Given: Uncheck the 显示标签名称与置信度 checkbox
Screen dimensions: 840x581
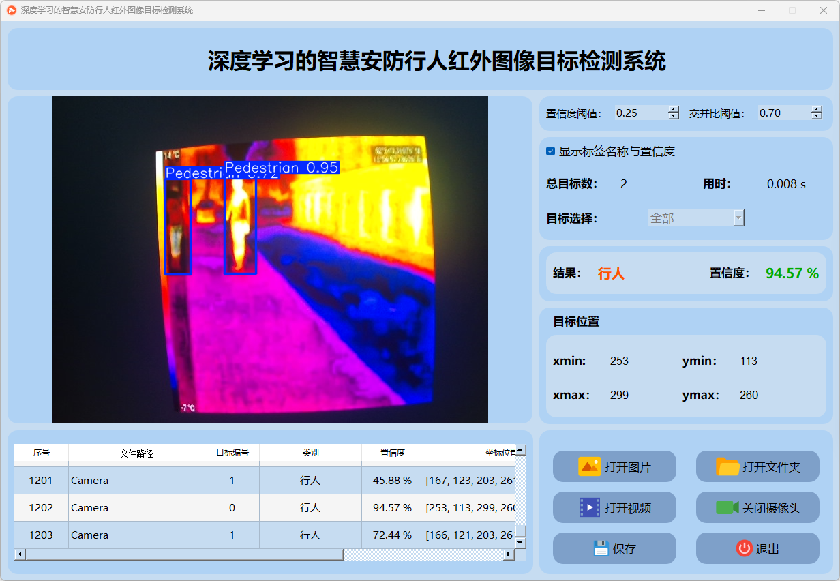Looking at the screenshot, I should click(550, 151).
